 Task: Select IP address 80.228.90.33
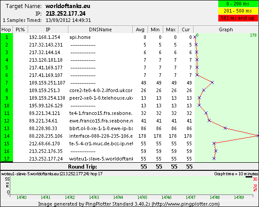[x=43, y=128]
